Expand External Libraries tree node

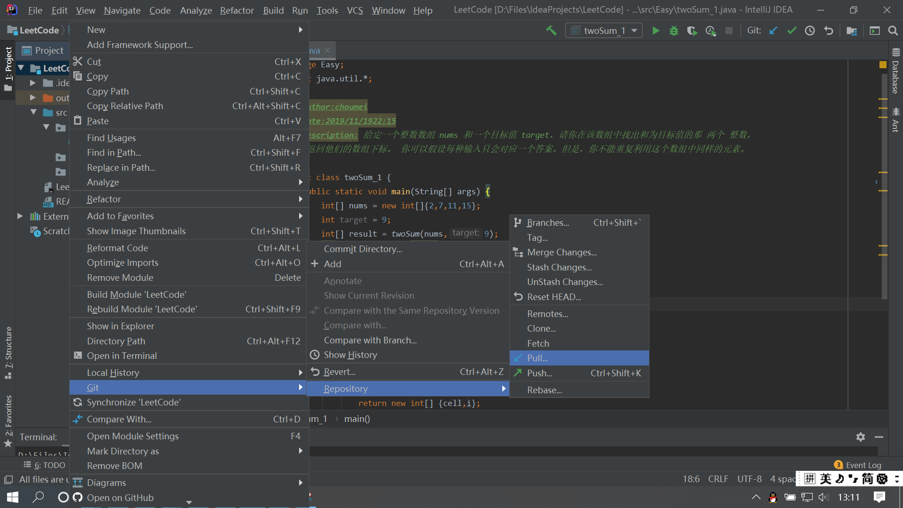click(x=20, y=216)
